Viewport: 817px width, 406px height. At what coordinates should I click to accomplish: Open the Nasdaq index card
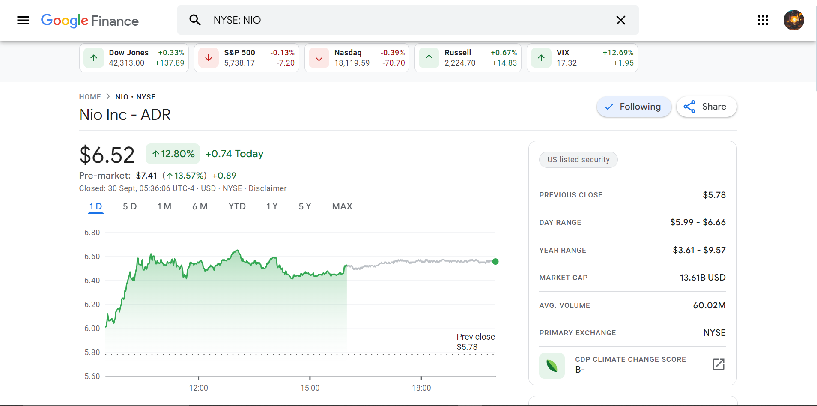click(x=357, y=58)
